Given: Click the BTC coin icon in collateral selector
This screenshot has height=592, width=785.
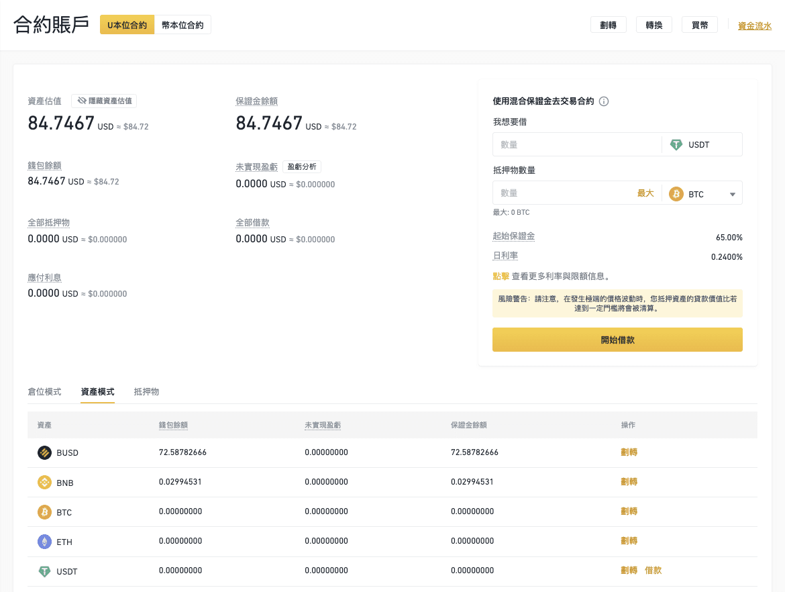Looking at the screenshot, I should pyautogui.click(x=676, y=194).
